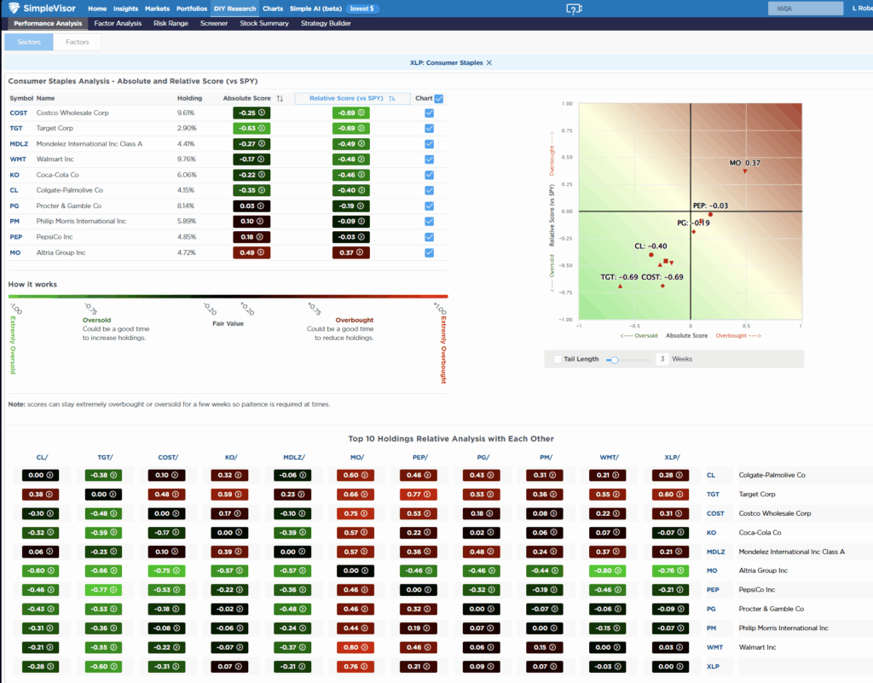Toggle the Chart column header checkbox
The width and height of the screenshot is (873, 683).
[438, 98]
